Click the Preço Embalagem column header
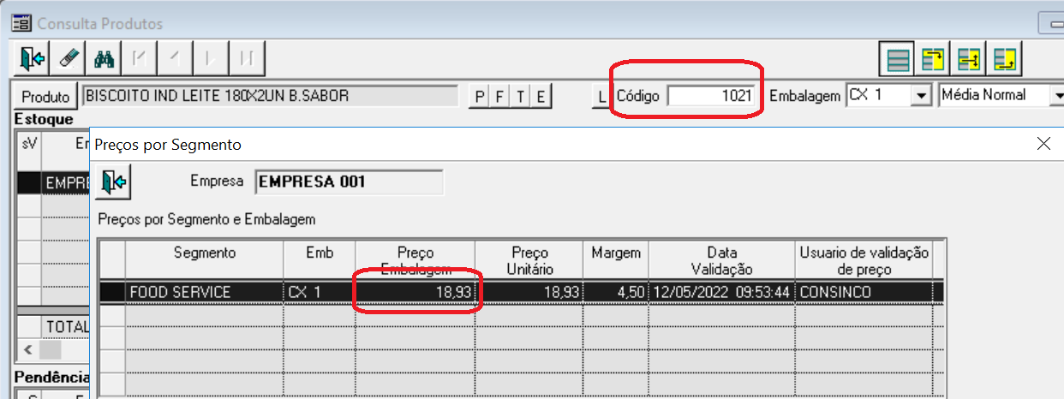The height and width of the screenshot is (399, 1064). pos(415,260)
